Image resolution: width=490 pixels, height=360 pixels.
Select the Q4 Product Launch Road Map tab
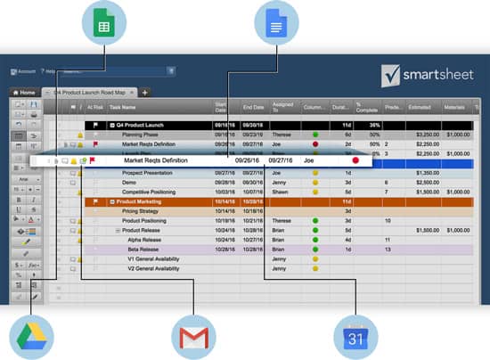90,93
